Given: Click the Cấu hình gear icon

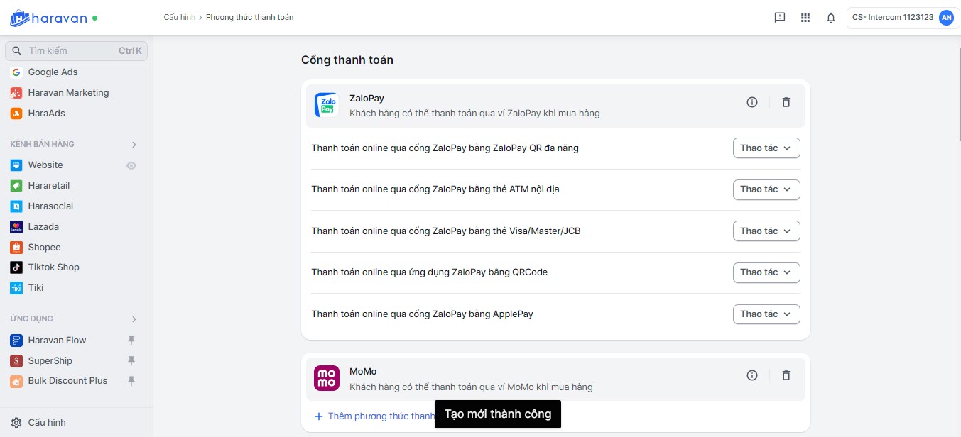Looking at the screenshot, I should [x=16, y=423].
